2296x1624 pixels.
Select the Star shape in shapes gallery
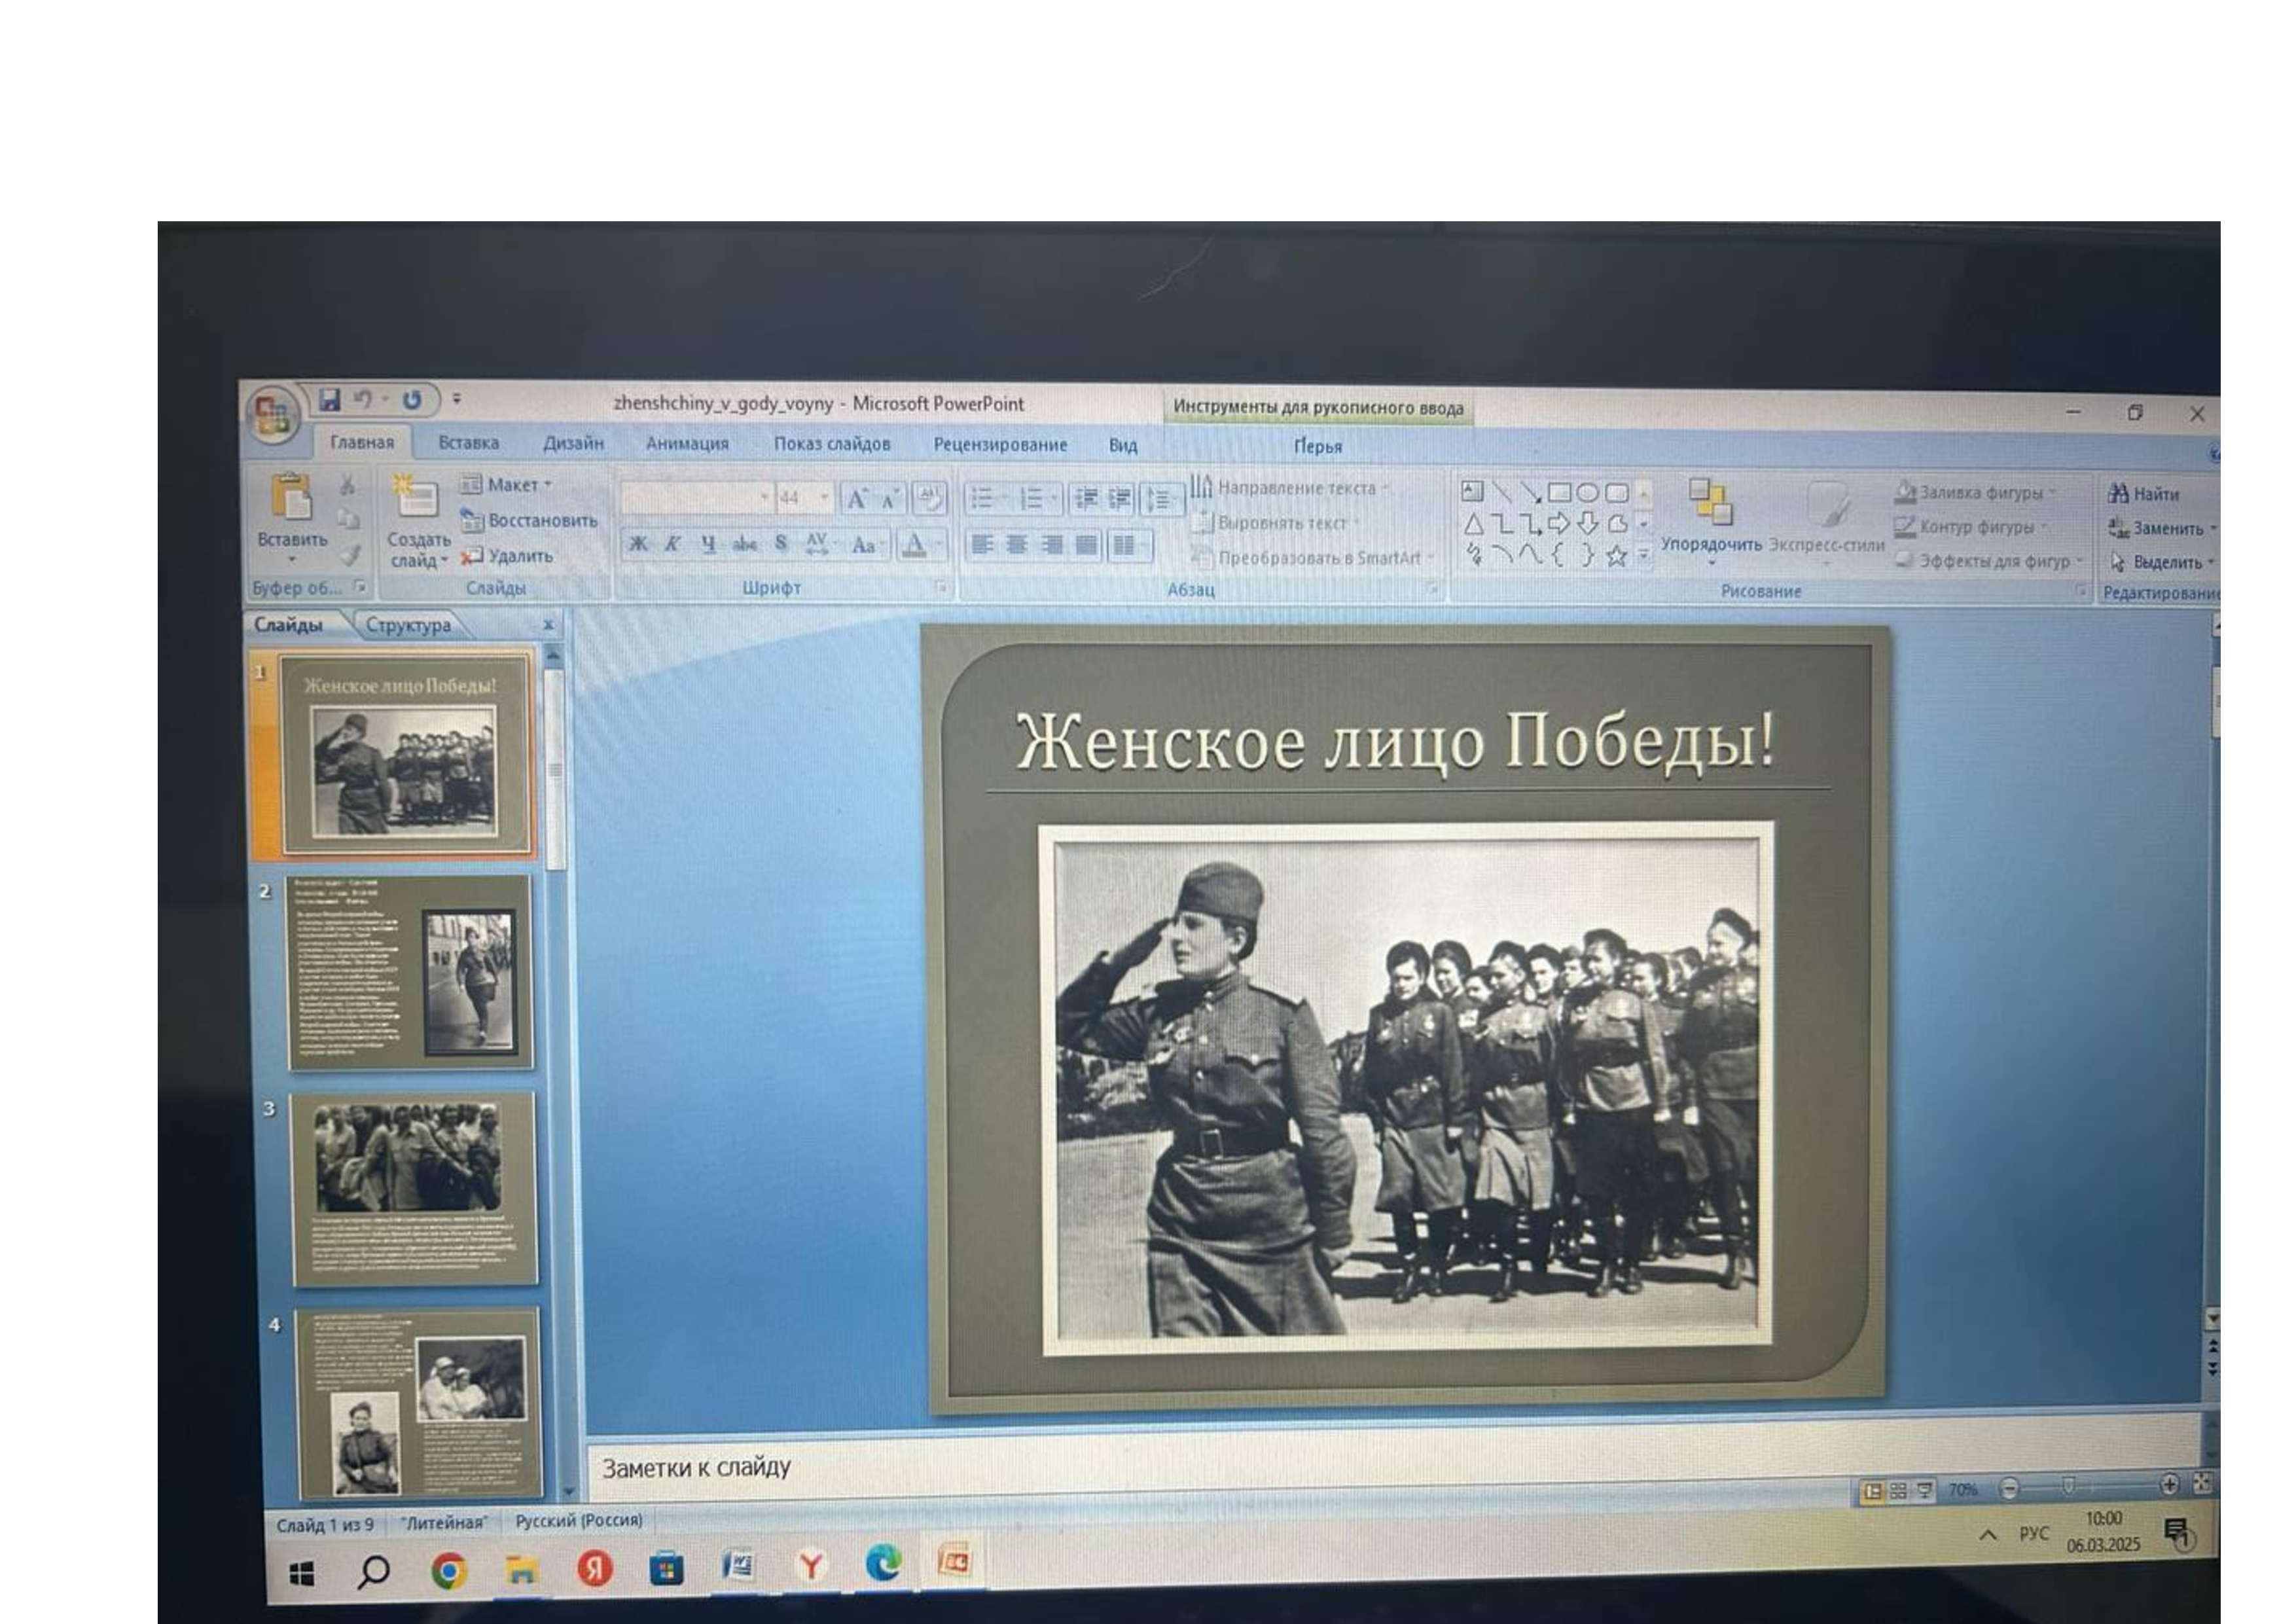[1616, 556]
